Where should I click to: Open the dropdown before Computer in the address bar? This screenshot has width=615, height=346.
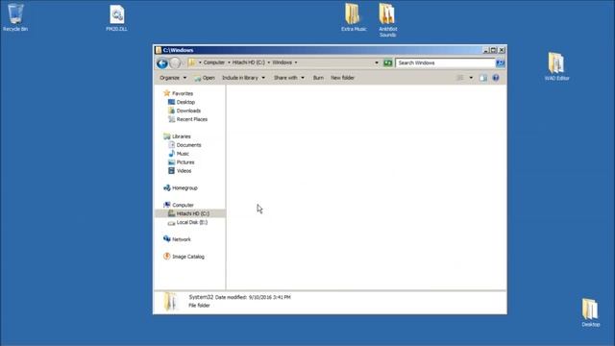[x=200, y=62]
